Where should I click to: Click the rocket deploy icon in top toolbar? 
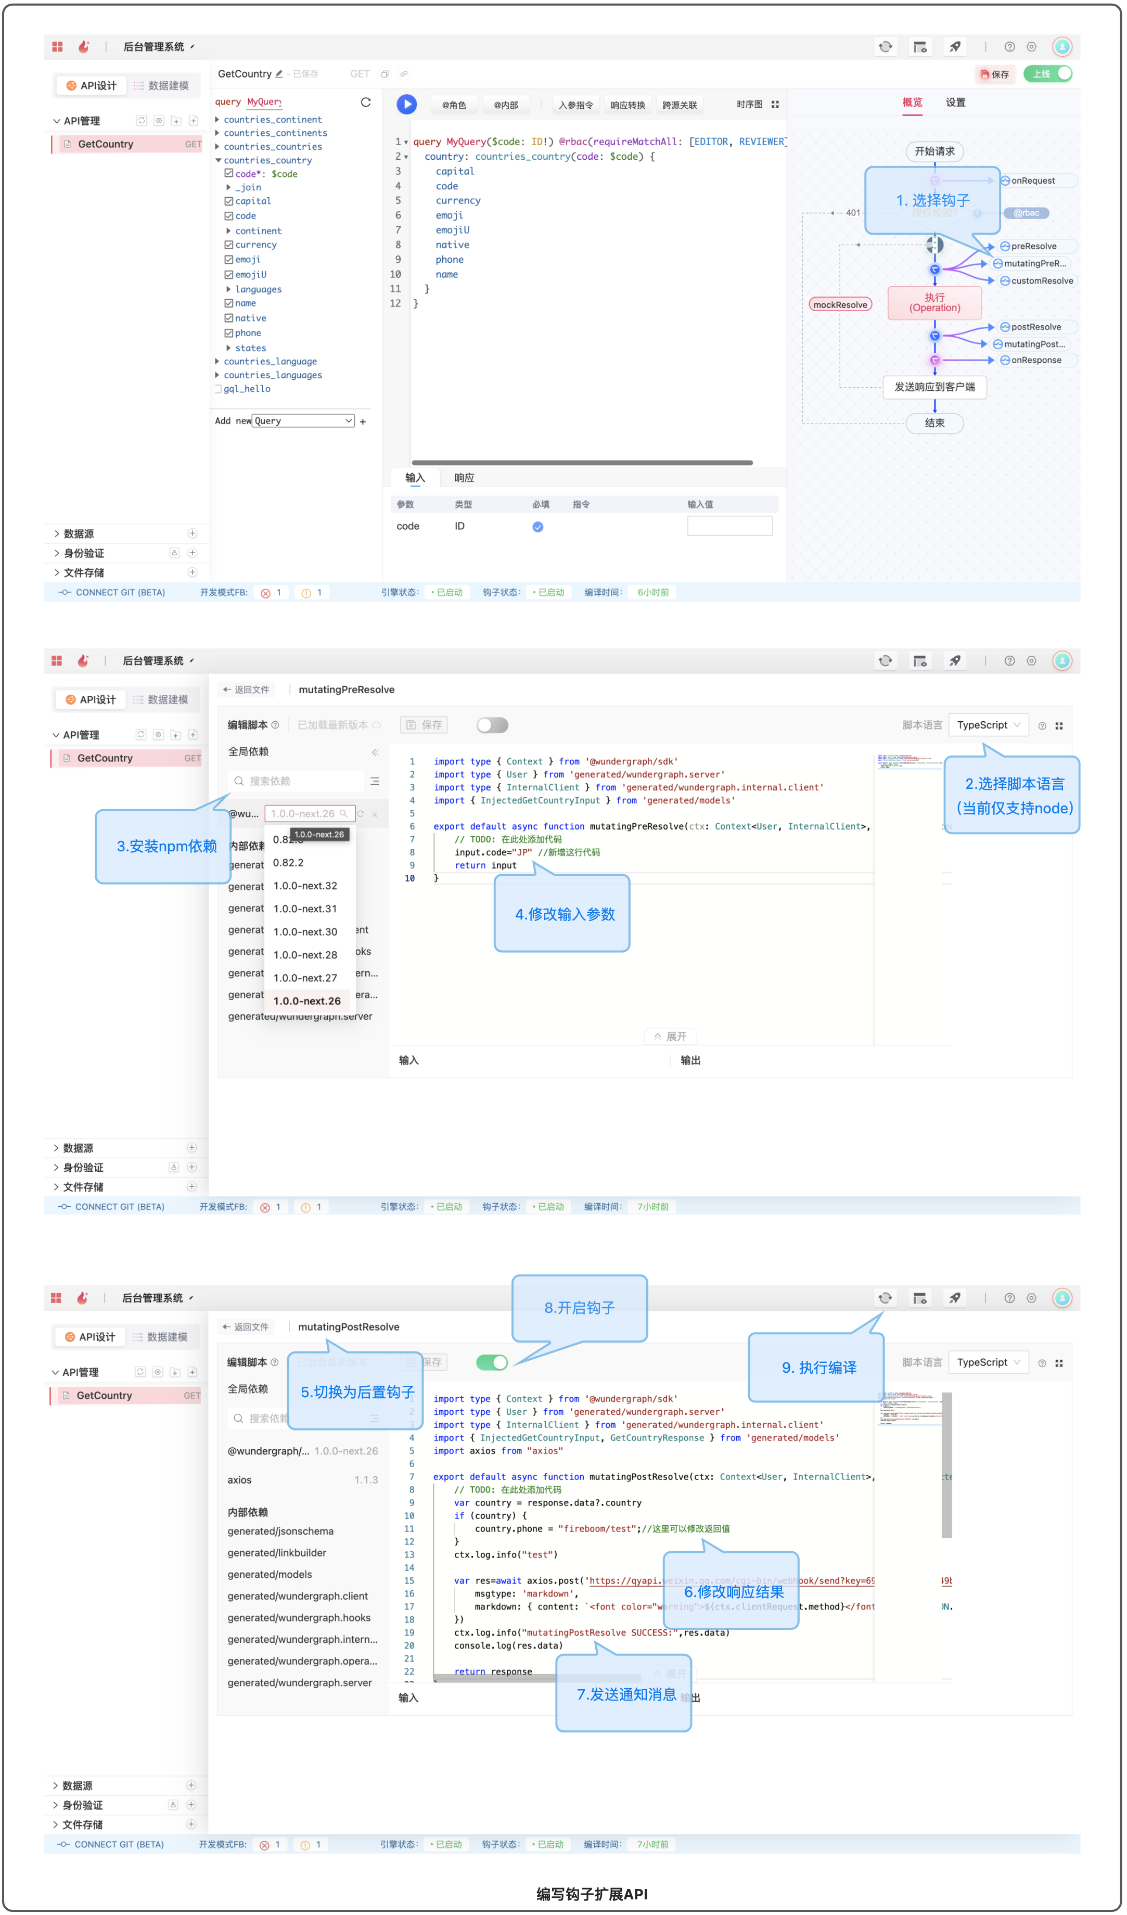954,47
